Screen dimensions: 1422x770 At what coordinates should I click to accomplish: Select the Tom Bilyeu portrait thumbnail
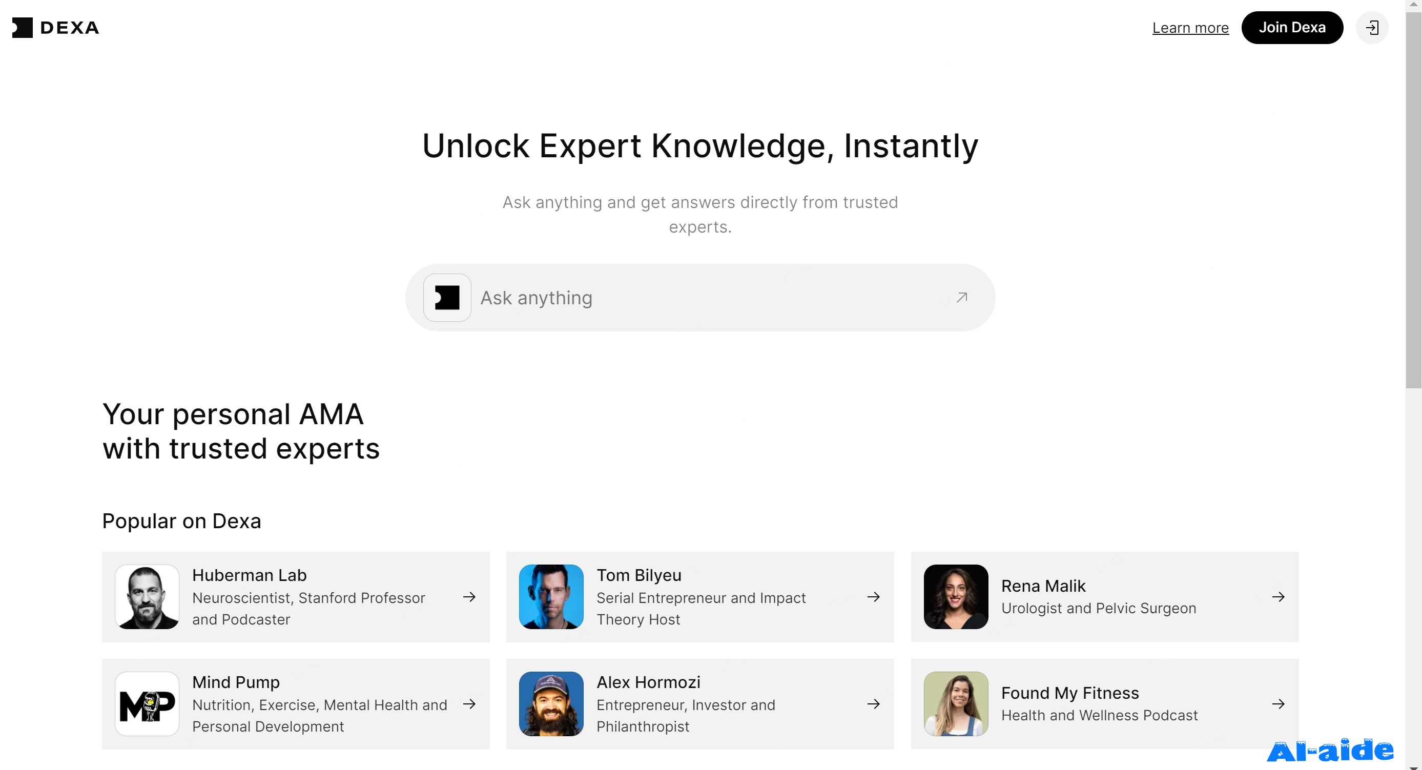[x=551, y=597]
